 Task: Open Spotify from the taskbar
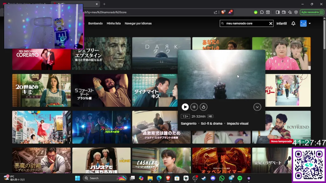(x=240, y=178)
